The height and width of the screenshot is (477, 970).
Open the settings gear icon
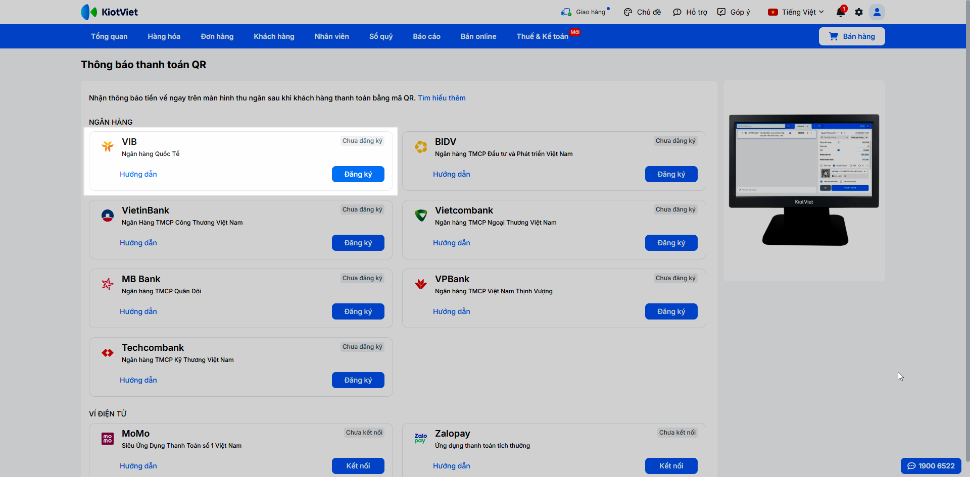(x=859, y=12)
